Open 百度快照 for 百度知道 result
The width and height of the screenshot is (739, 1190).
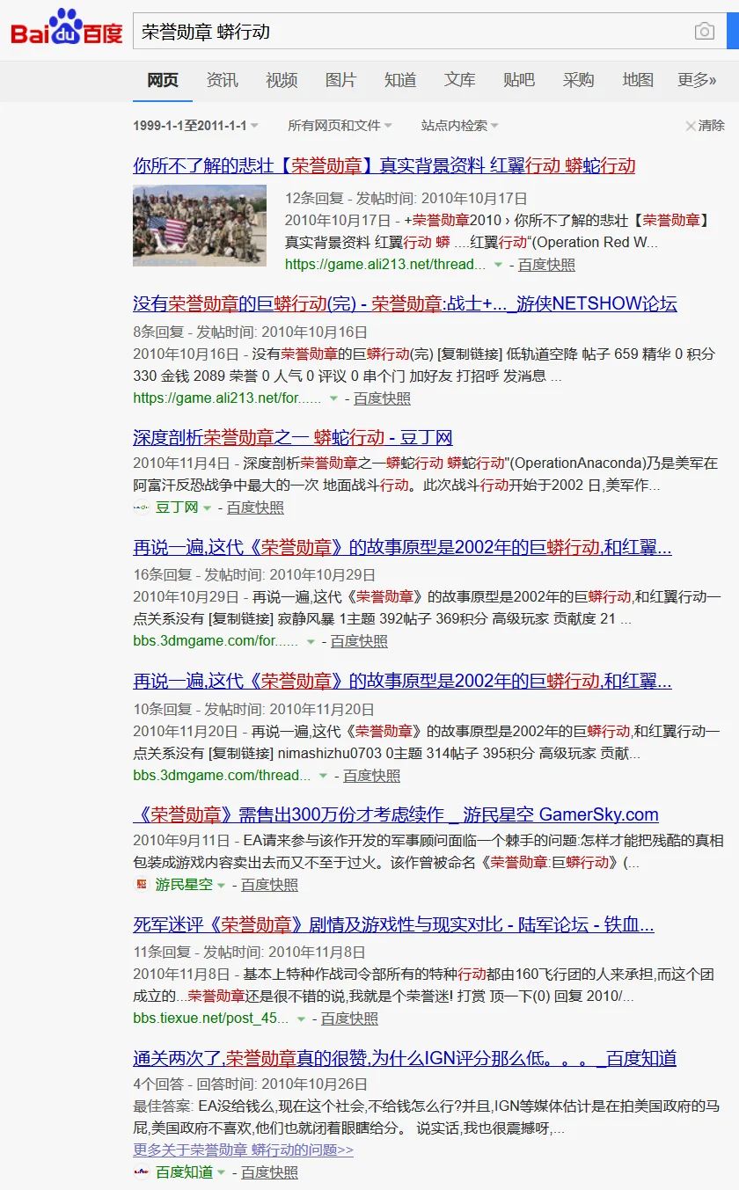tap(269, 1172)
